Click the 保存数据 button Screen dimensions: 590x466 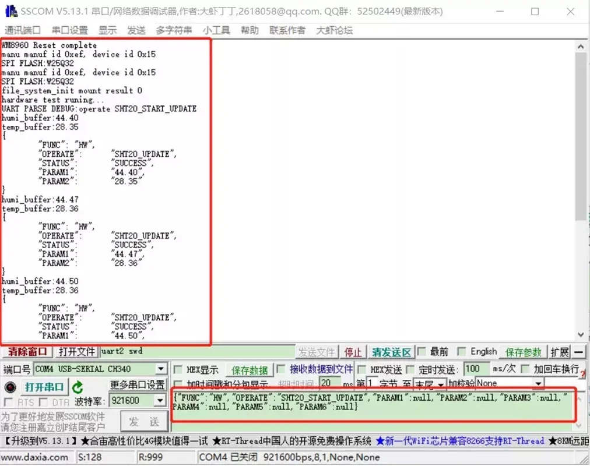tap(250, 370)
